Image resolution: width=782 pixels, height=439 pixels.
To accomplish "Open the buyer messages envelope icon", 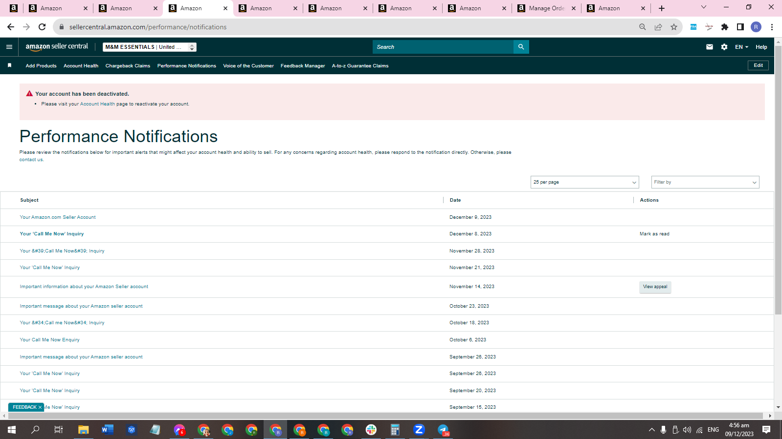I will tap(710, 47).
